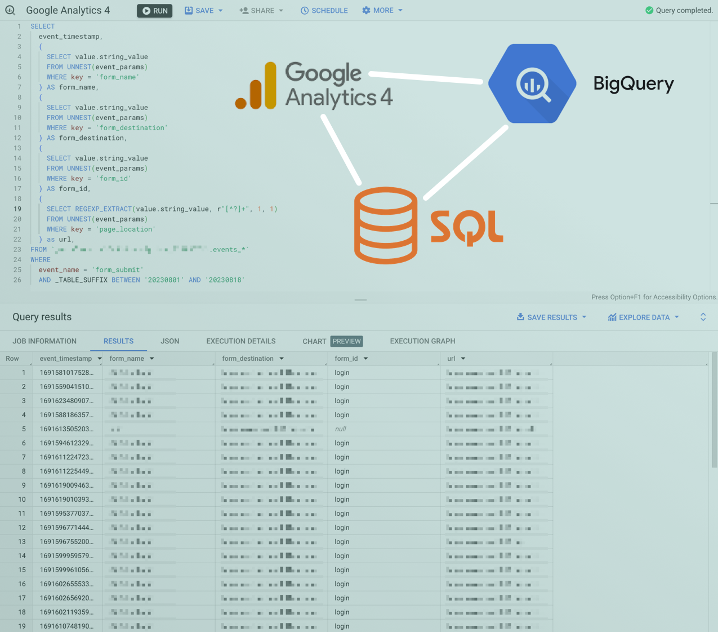Open the event_timestamp column dropdown arrow
Screen dimensions: 718x632
(100, 359)
